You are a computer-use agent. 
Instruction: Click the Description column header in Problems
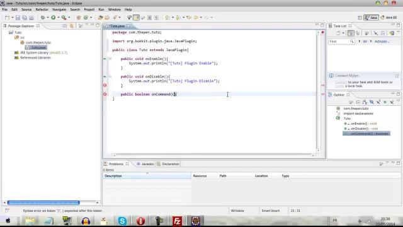click(147, 176)
